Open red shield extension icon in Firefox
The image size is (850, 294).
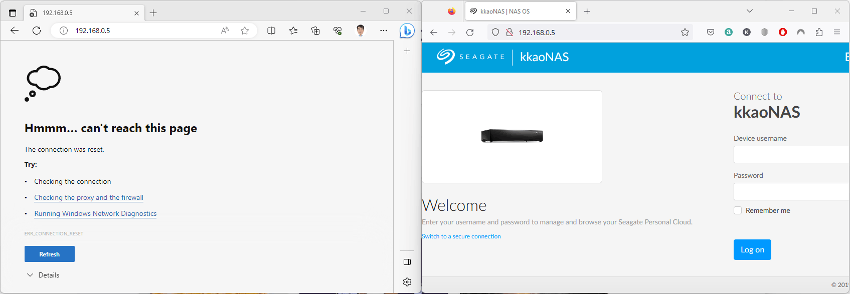coord(783,33)
